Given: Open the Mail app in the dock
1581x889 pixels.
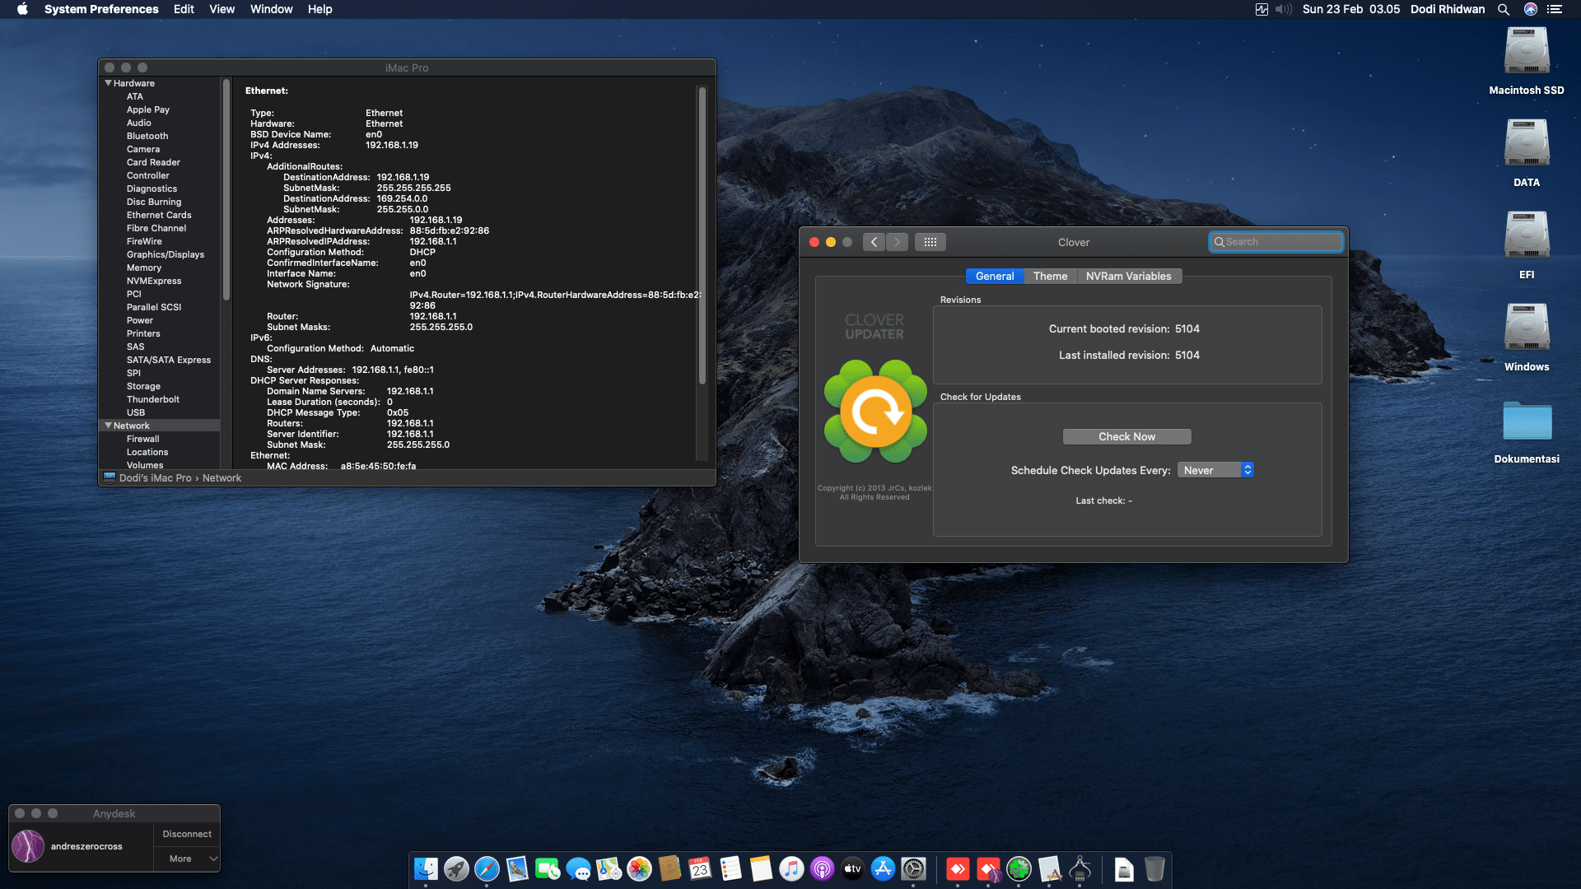Looking at the screenshot, I should 517,868.
